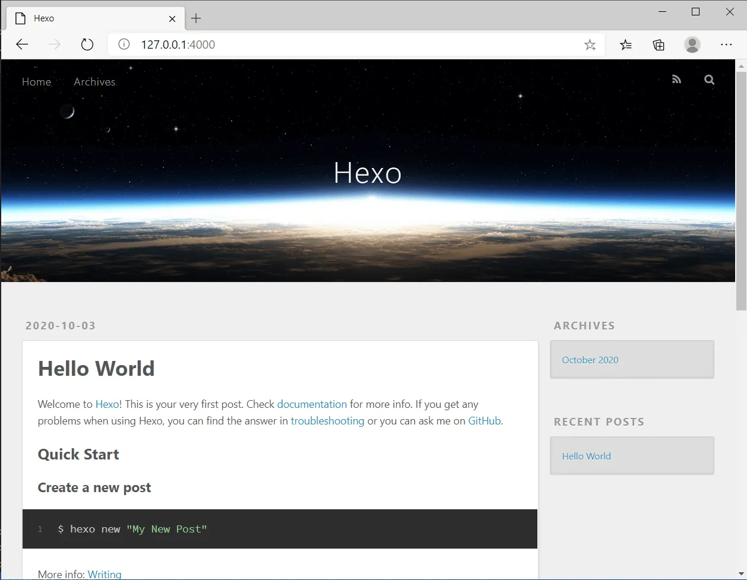Click the address bar URL field
The image size is (747, 580).
344,45
